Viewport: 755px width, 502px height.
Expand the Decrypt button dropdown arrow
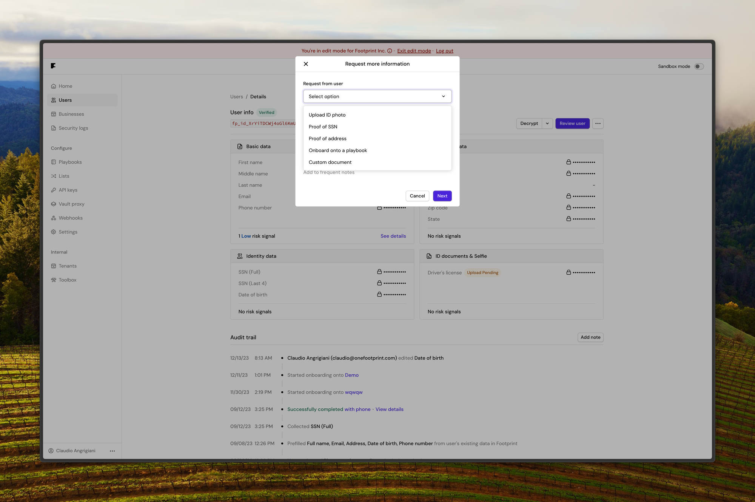pyautogui.click(x=547, y=123)
